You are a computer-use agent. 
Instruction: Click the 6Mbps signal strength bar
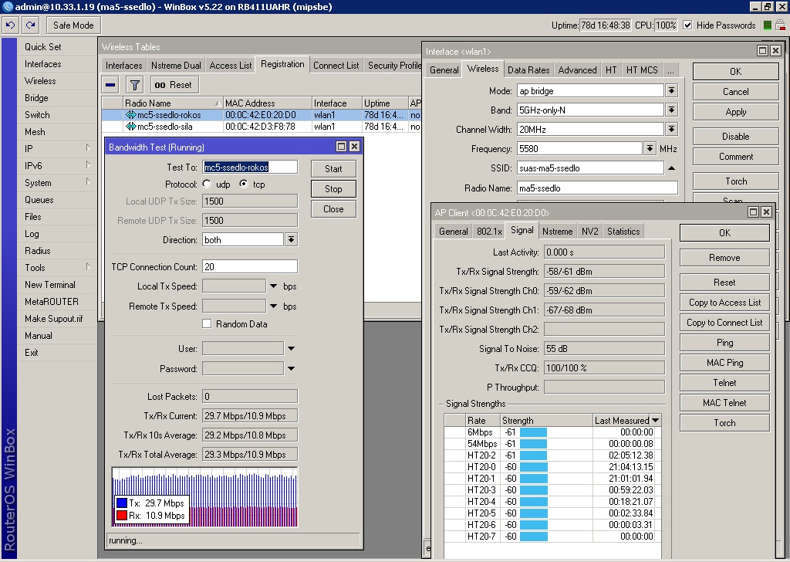click(533, 432)
